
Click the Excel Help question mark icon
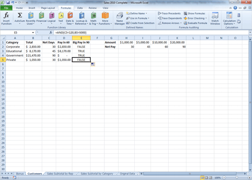click(x=235, y=8)
